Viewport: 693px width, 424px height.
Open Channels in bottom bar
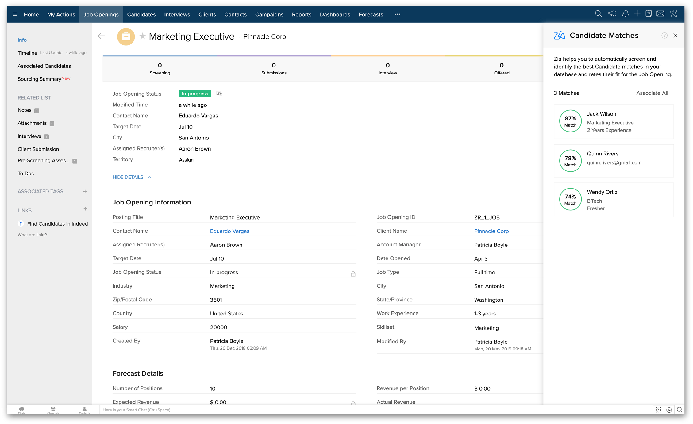(53, 410)
